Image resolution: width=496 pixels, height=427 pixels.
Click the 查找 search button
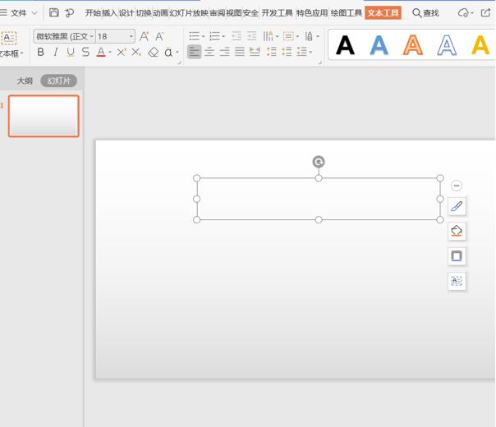pos(425,13)
